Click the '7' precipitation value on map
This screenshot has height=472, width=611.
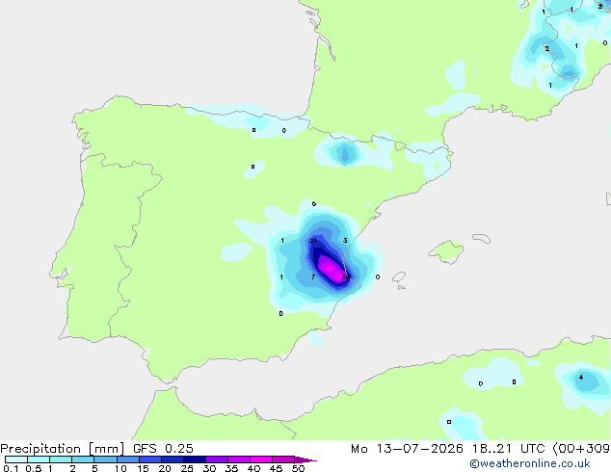coord(313,276)
